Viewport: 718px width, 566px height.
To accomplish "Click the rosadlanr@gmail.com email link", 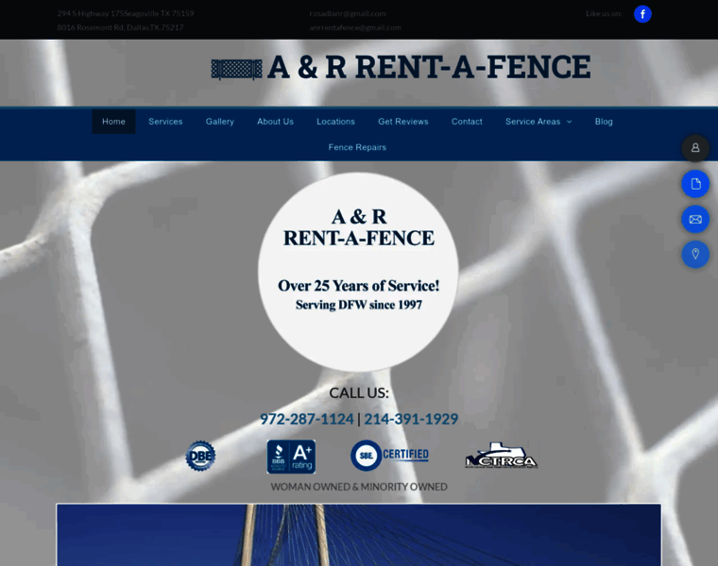I will coord(348,14).
